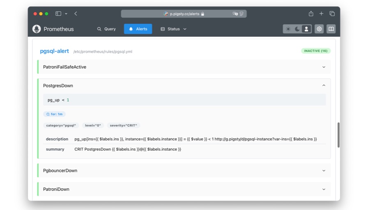
Task: Click the Prometheus flame logo
Action: tap(37, 29)
